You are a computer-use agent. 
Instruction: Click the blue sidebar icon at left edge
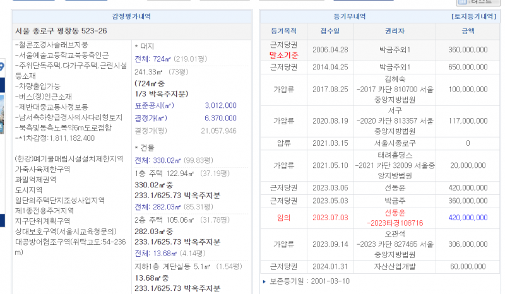pos(2,68)
